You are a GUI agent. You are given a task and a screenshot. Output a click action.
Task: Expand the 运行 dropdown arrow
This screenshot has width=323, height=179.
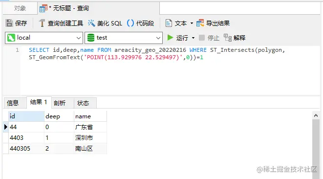coord(193,38)
